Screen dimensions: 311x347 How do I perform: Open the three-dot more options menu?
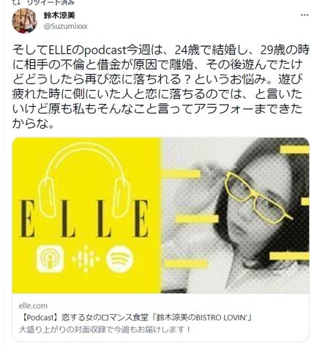point(304,15)
